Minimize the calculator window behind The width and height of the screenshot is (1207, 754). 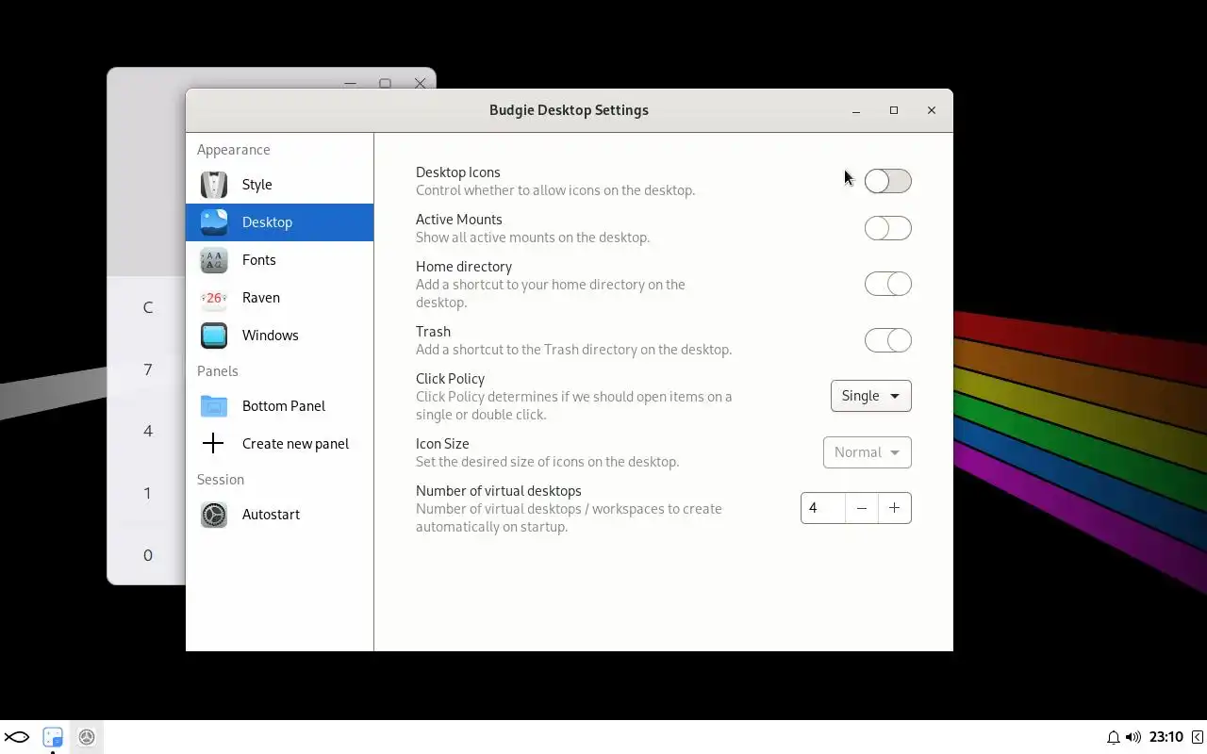[x=350, y=83]
